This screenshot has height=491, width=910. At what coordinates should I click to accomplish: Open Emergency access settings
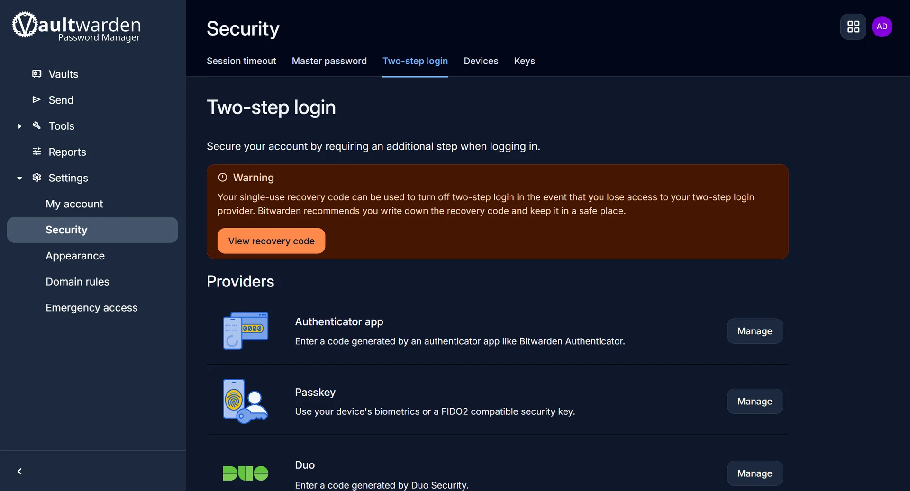(92, 308)
